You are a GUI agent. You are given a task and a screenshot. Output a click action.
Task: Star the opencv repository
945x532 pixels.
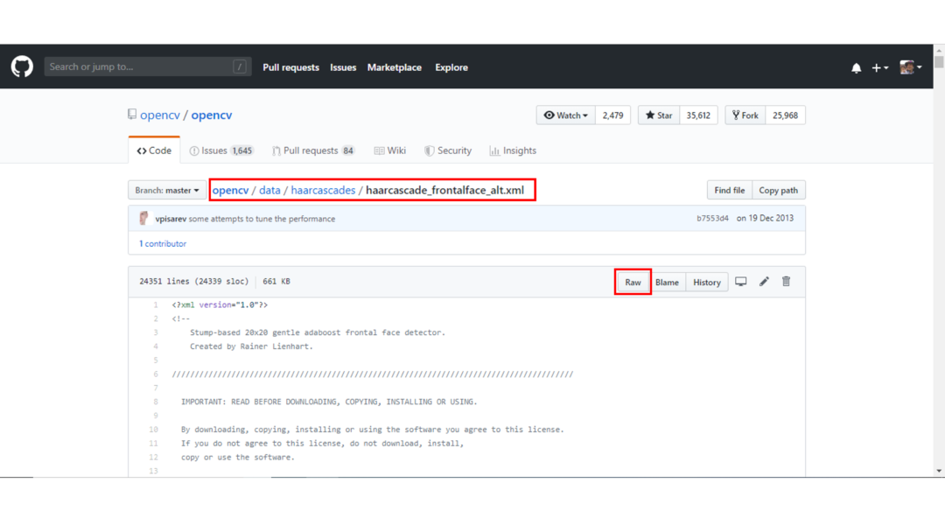[x=661, y=115]
